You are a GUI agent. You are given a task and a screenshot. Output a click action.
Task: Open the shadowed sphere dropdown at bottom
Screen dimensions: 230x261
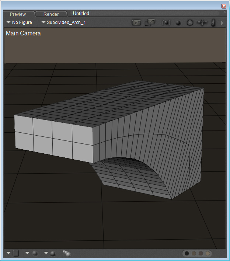click(50, 253)
